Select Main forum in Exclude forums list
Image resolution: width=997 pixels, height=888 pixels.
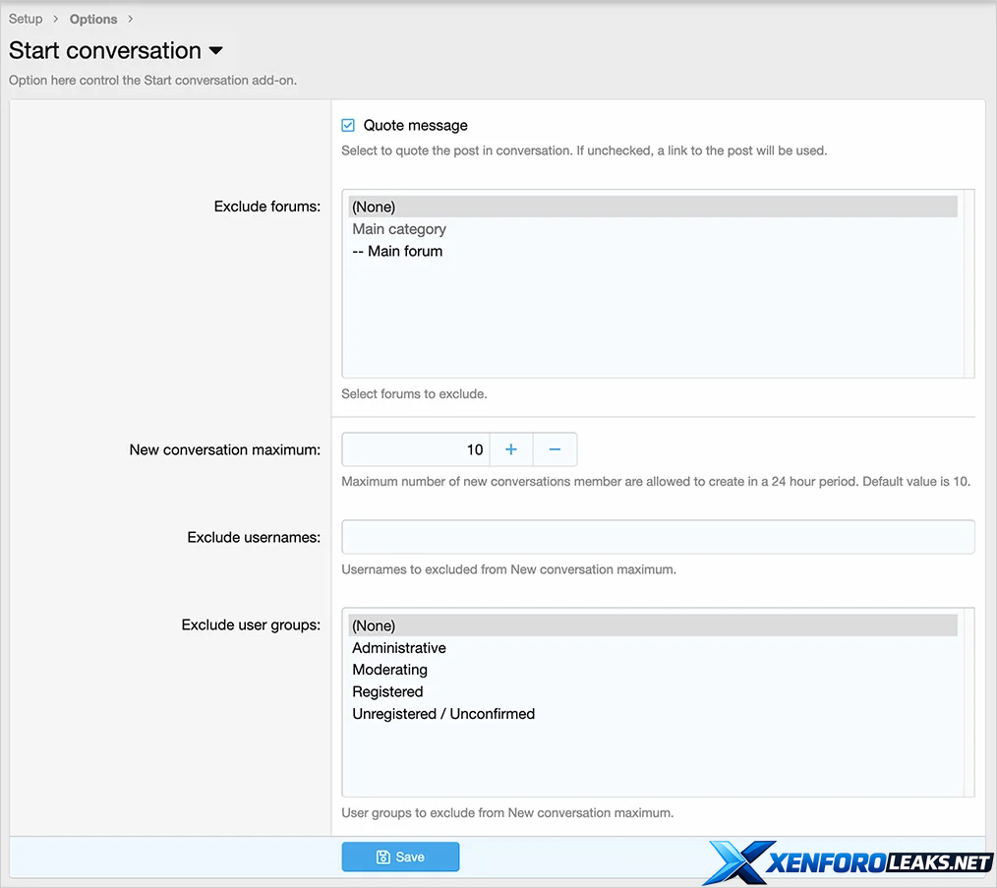(x=397, y=251)
